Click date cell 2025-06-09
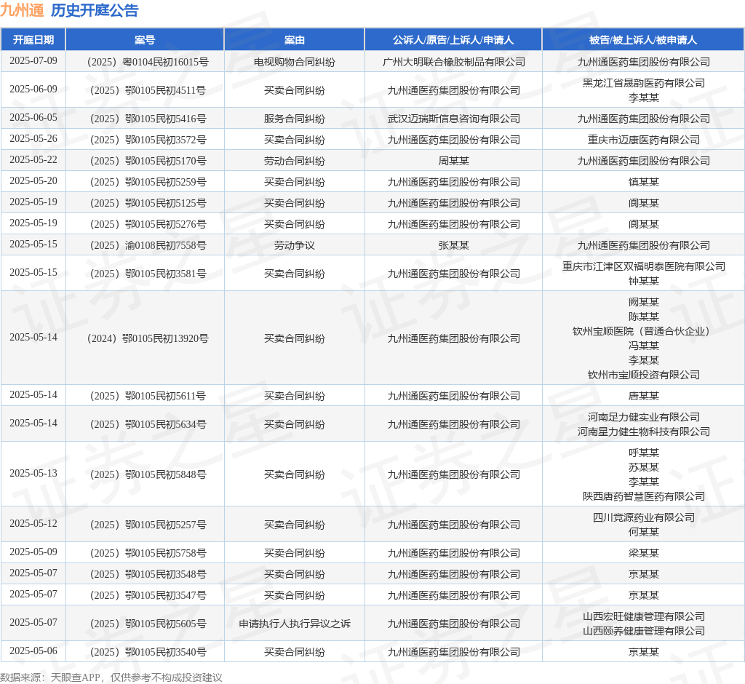Screen dimensions: 745x684 [x=33, y=90]
